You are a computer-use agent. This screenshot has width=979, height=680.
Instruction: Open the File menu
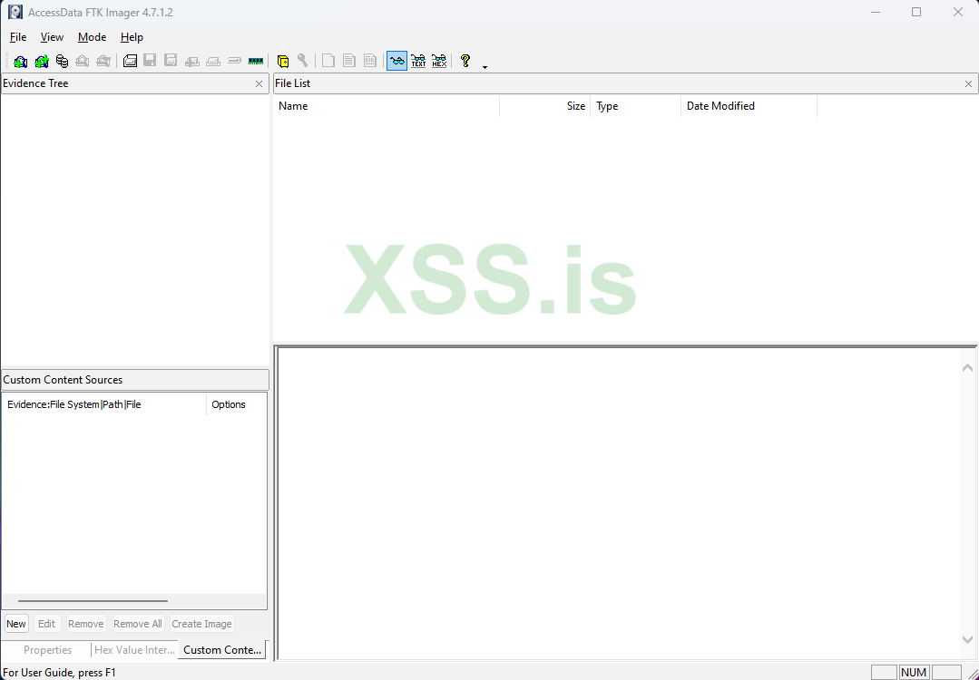(18, 37)
